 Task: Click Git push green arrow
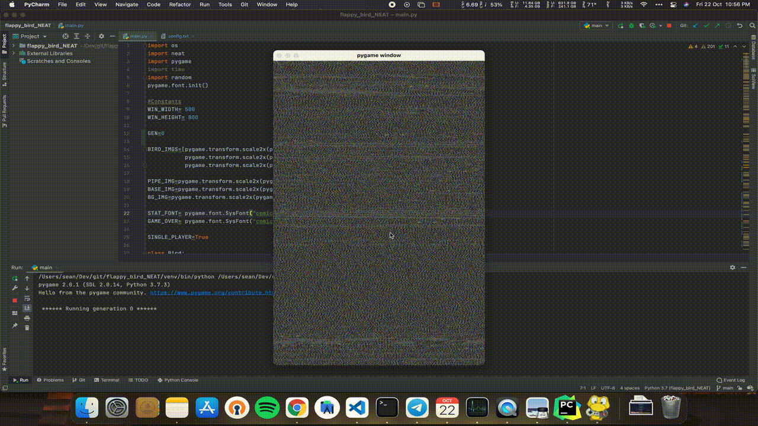click(x=717, y=26)
